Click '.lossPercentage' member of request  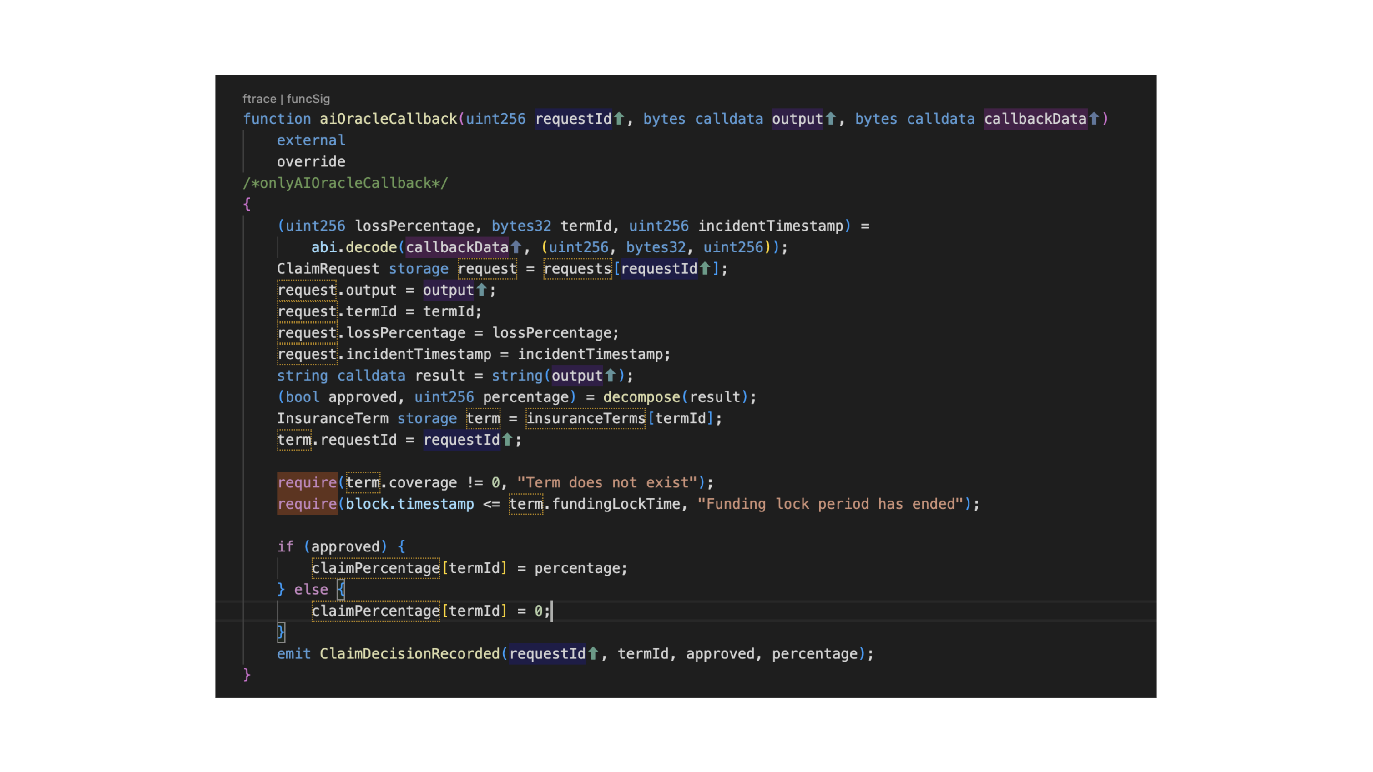402,333
